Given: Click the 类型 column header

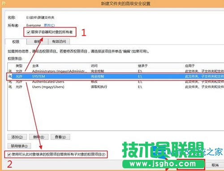Looking at the screenshot, I should point(19,66).
